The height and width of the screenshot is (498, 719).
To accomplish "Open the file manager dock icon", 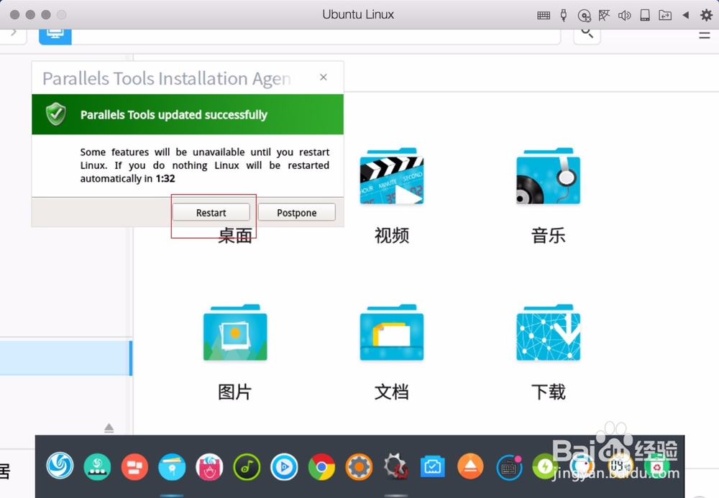I will [172, 467].
